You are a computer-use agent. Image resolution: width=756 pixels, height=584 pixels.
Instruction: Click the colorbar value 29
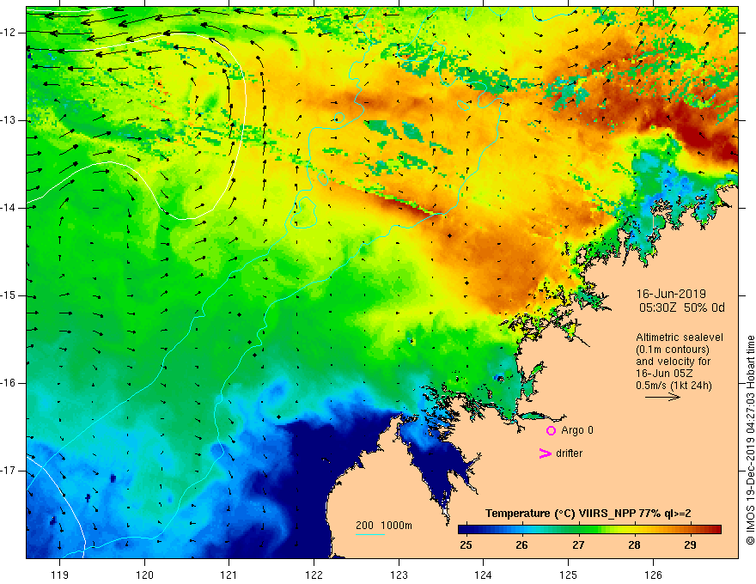pyautogui.click(x=690, y=545)
